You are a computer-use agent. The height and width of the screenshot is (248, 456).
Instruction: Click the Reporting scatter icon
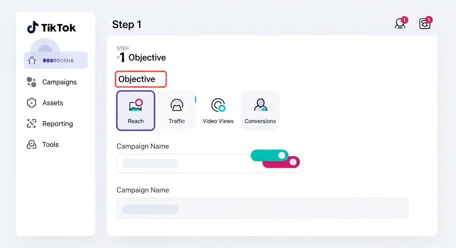click(x=31, y=123)
